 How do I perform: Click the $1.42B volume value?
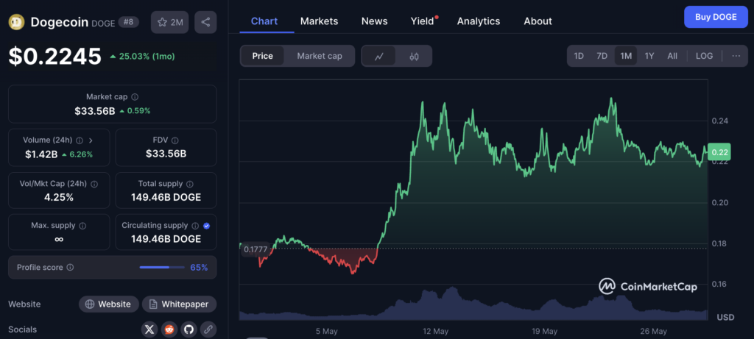point(41,154)
